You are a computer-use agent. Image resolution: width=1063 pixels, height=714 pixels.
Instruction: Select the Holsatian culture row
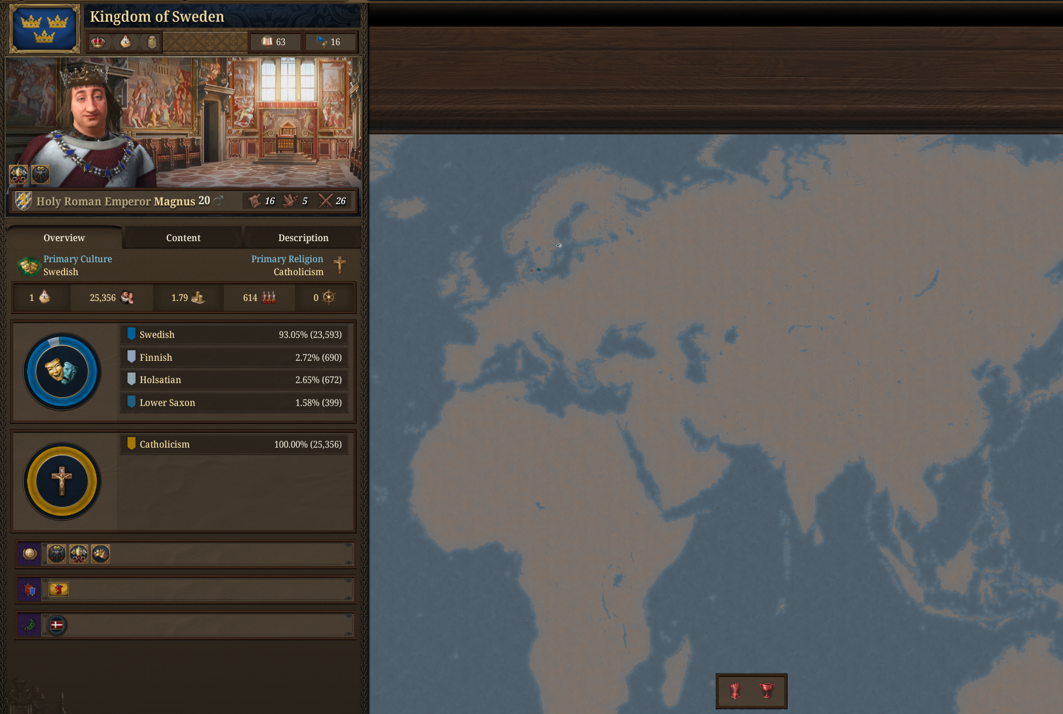pos(233,380)
